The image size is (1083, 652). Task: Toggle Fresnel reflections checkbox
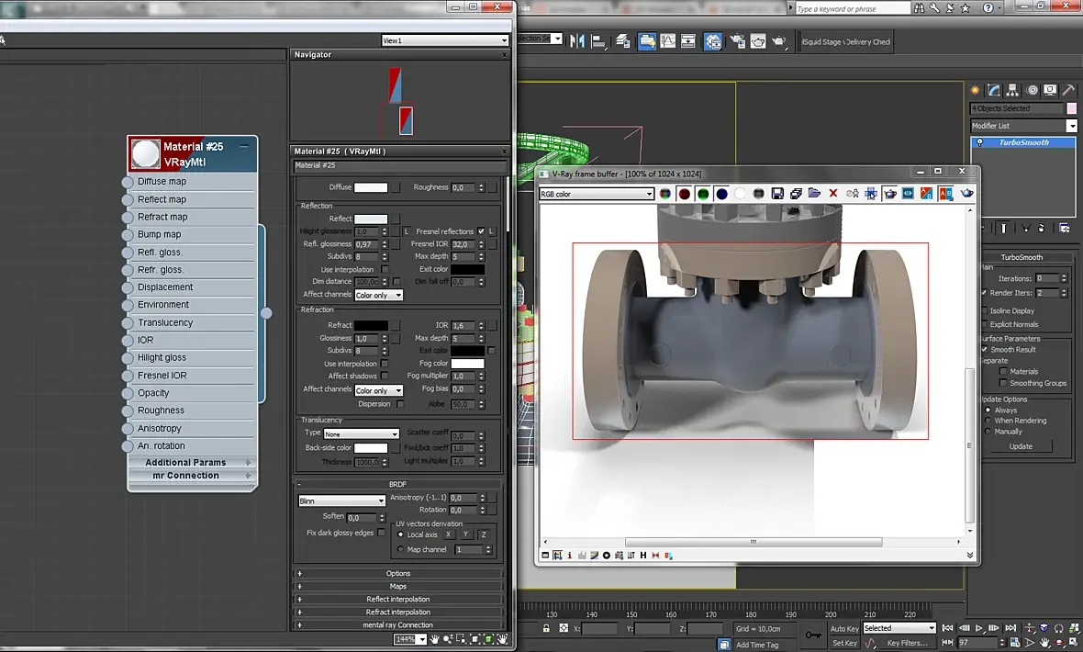click(x=481, y=231)
